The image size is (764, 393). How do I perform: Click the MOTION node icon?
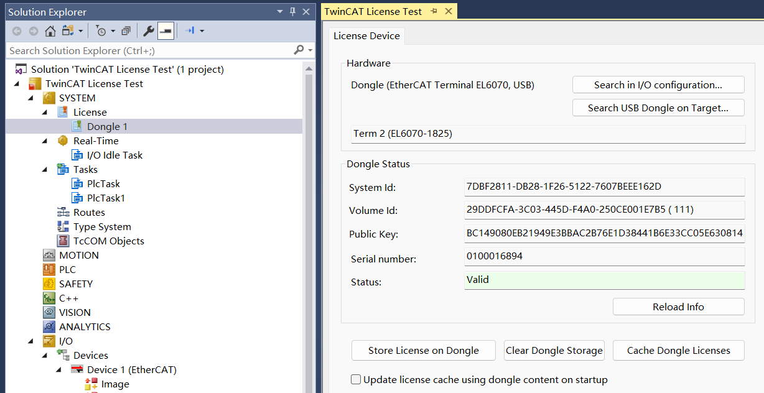click(x=49, y=255)
